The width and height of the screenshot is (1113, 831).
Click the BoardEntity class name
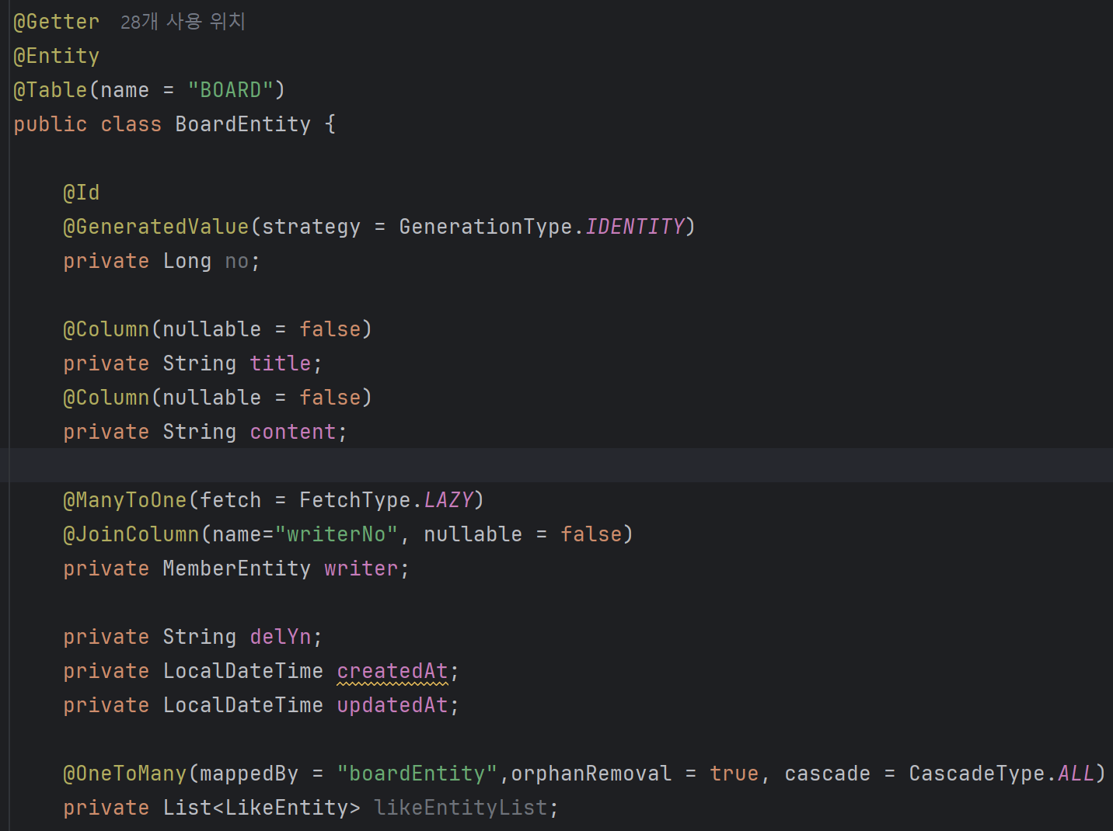[x=243, y=124]
